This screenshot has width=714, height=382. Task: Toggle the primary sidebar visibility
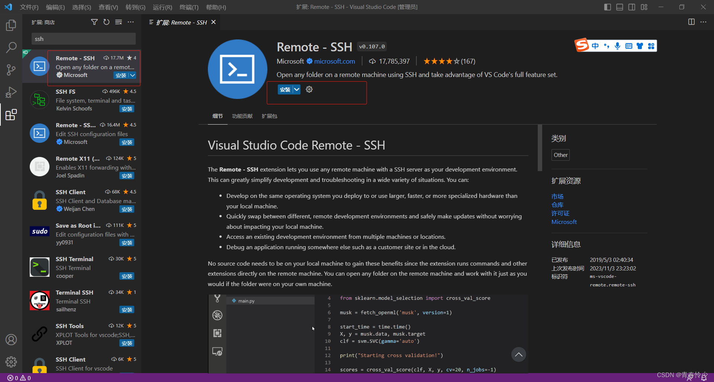pos(607,7)
